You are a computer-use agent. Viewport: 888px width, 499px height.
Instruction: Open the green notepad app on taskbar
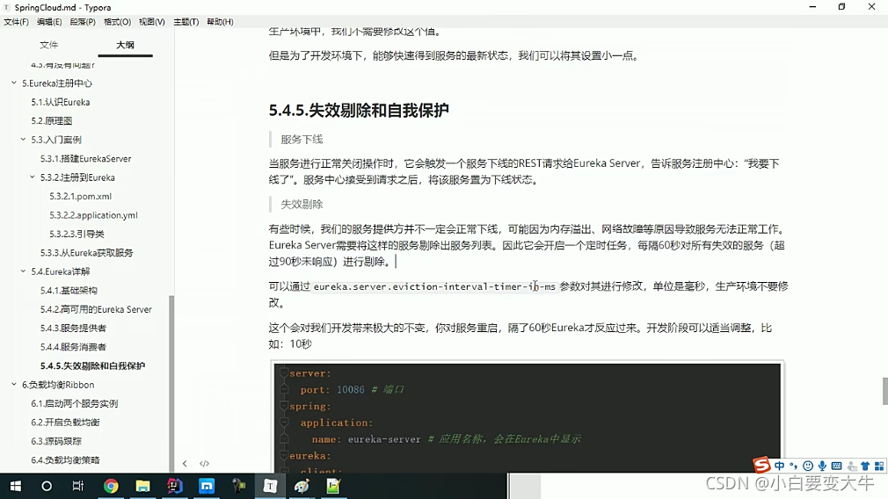(333, 486)
